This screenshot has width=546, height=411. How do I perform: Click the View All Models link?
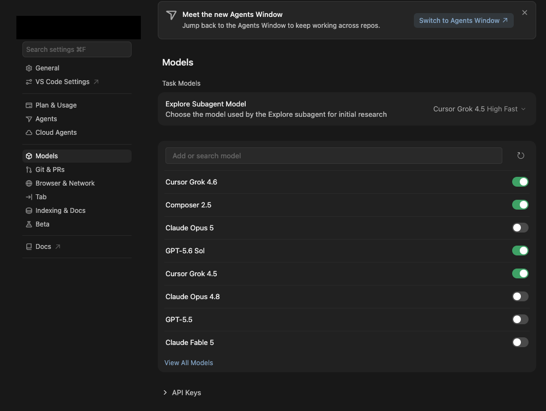click(x=188, y=362)
